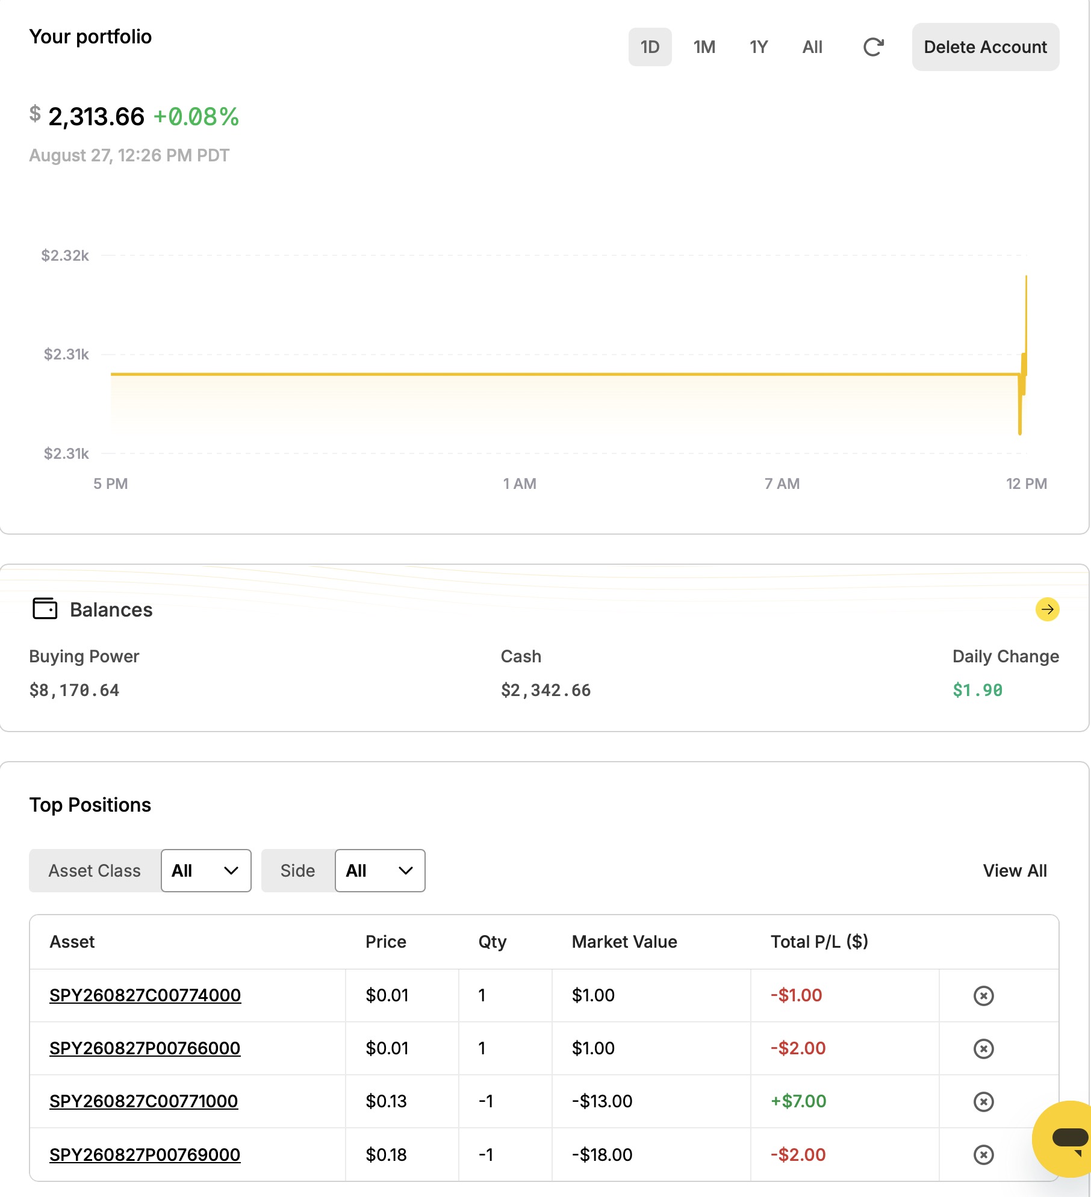This screenshot has height=1197, width=1091.
Task: Select the 1D timeframe tab
Action: pos(650,47)
